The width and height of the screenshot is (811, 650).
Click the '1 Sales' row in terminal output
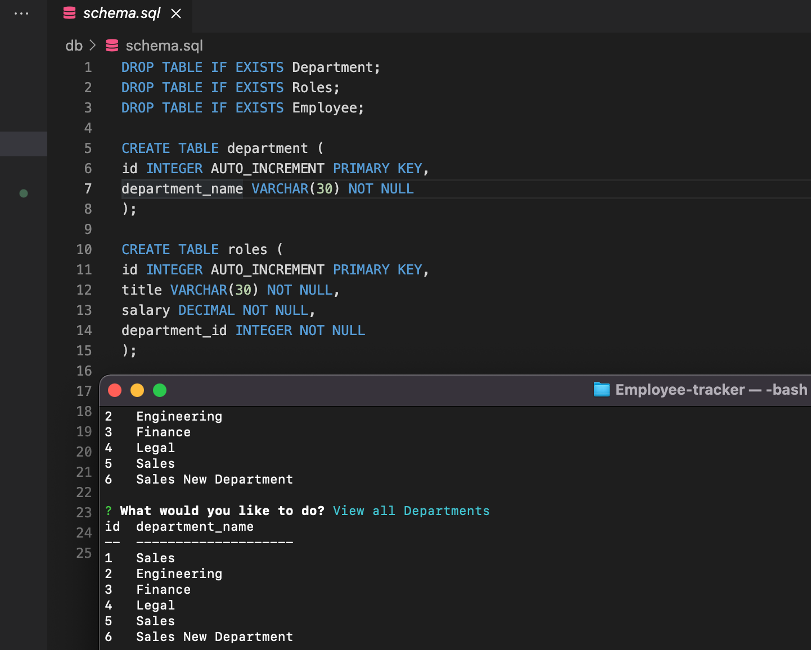140,558
